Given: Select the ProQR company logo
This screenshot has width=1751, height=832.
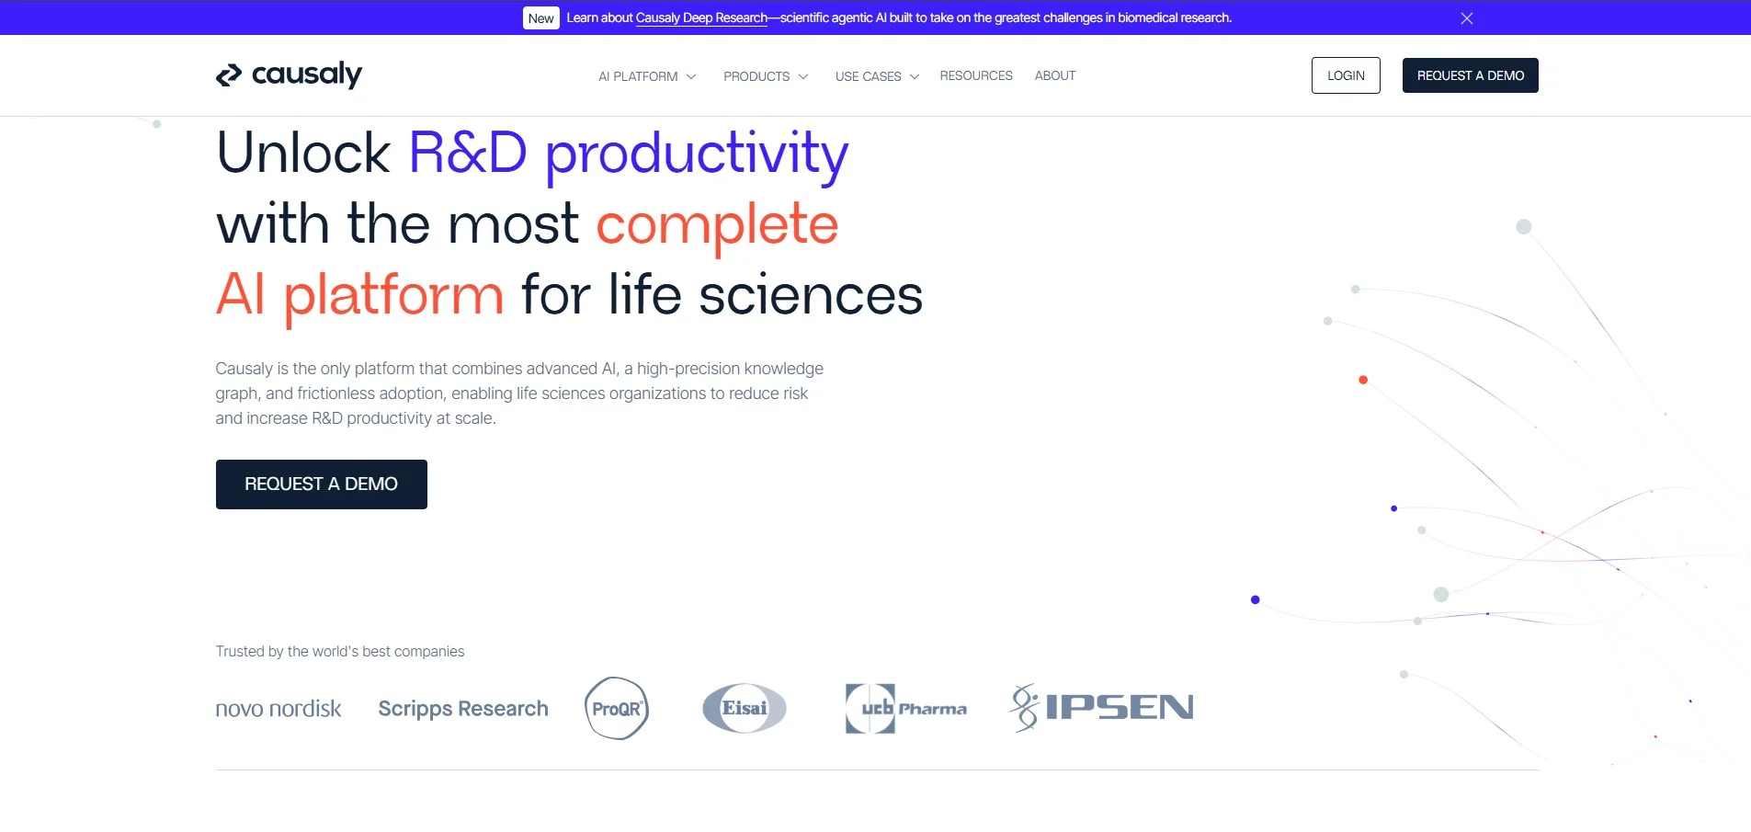Looking at the screenshot, I should click(x=617, y=708).
